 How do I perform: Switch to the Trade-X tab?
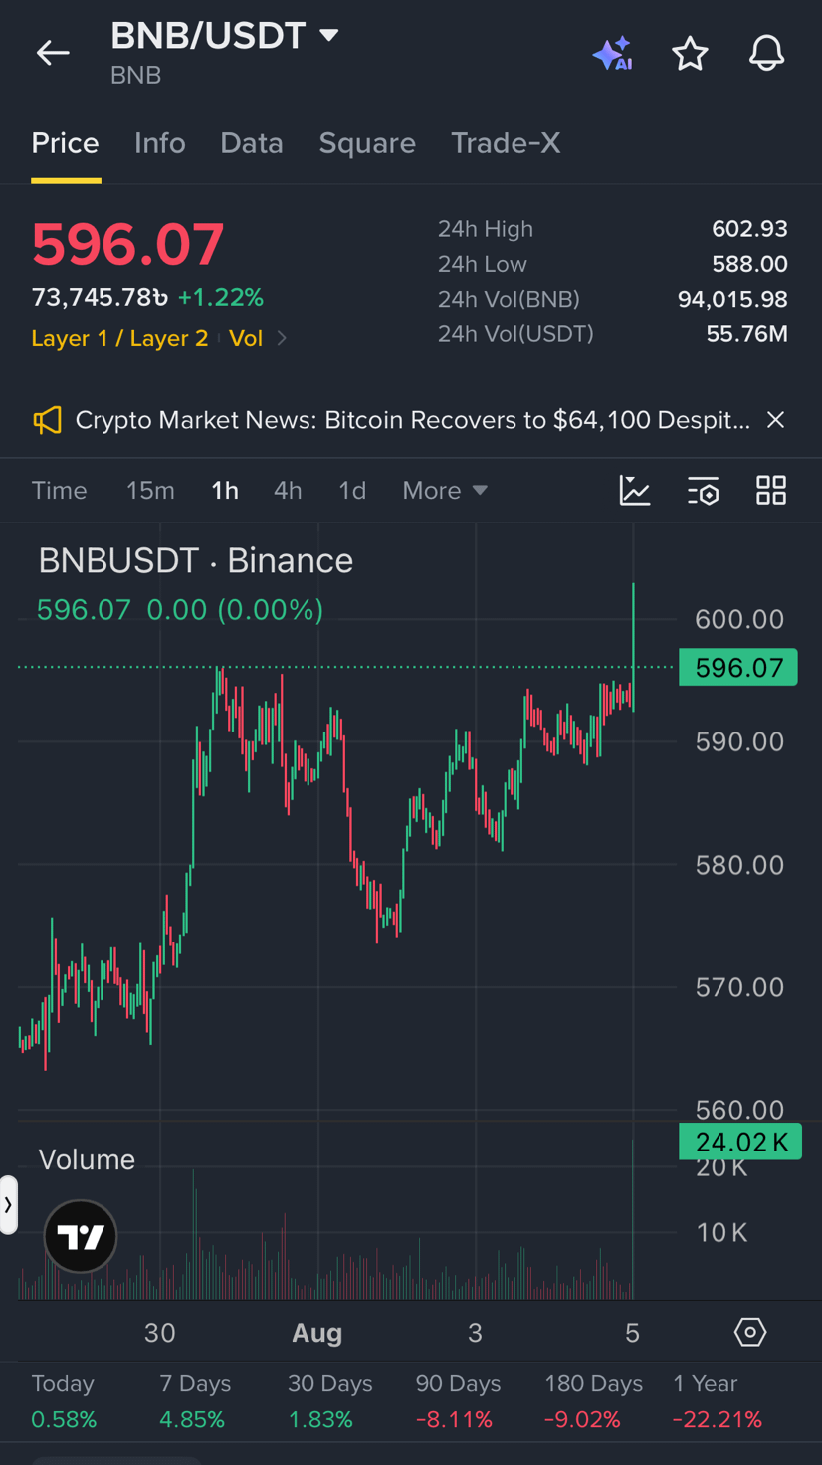pos(506,143)
